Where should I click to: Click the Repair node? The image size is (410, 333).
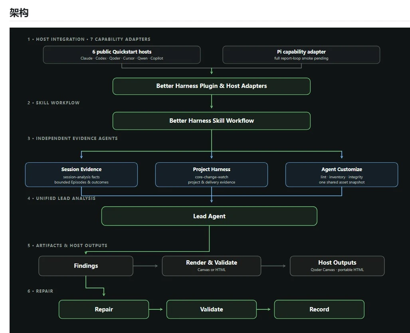[104, 309]
